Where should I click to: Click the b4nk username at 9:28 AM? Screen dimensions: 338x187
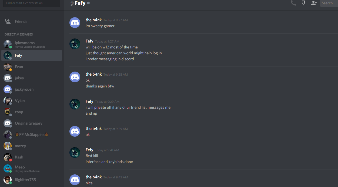pos(94,74)
